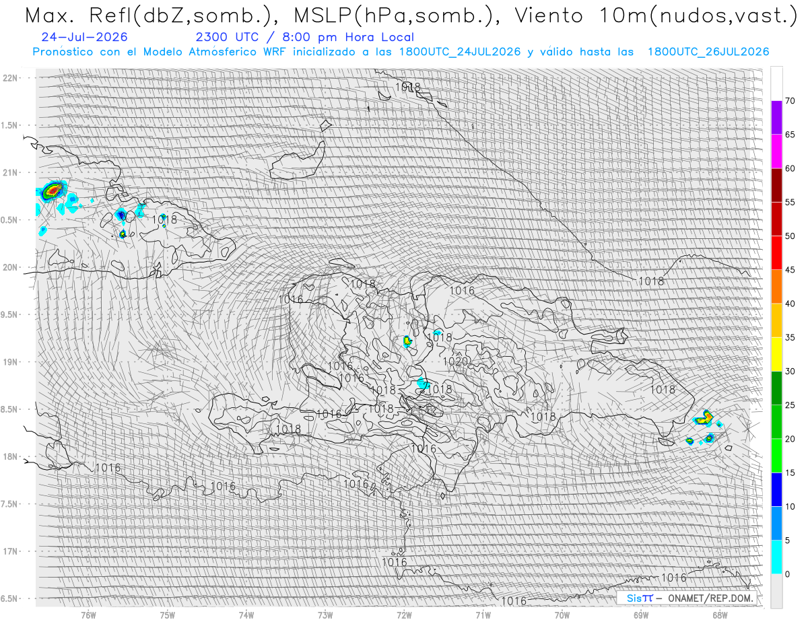Click the bright green 15–20 dBZ band

pyautogui.click(x=776, y=456)
